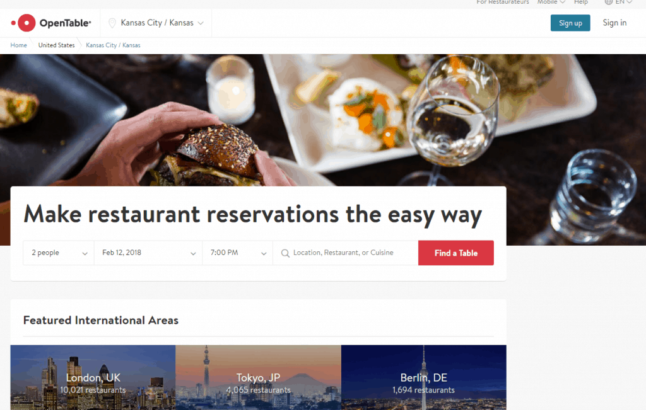Open the London, UK featured area tile
The image size is (646, 410).
pyautogui.click(x=93, y=377)
